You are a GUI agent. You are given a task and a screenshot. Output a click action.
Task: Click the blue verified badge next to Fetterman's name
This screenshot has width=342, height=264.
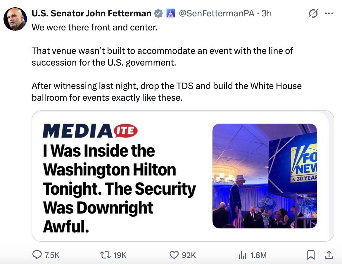pos(158,13)
